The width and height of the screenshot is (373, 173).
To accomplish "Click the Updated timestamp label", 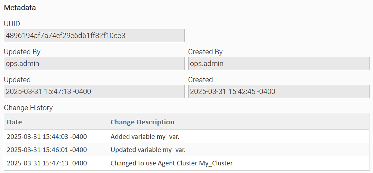I will [x=17, y=80].
